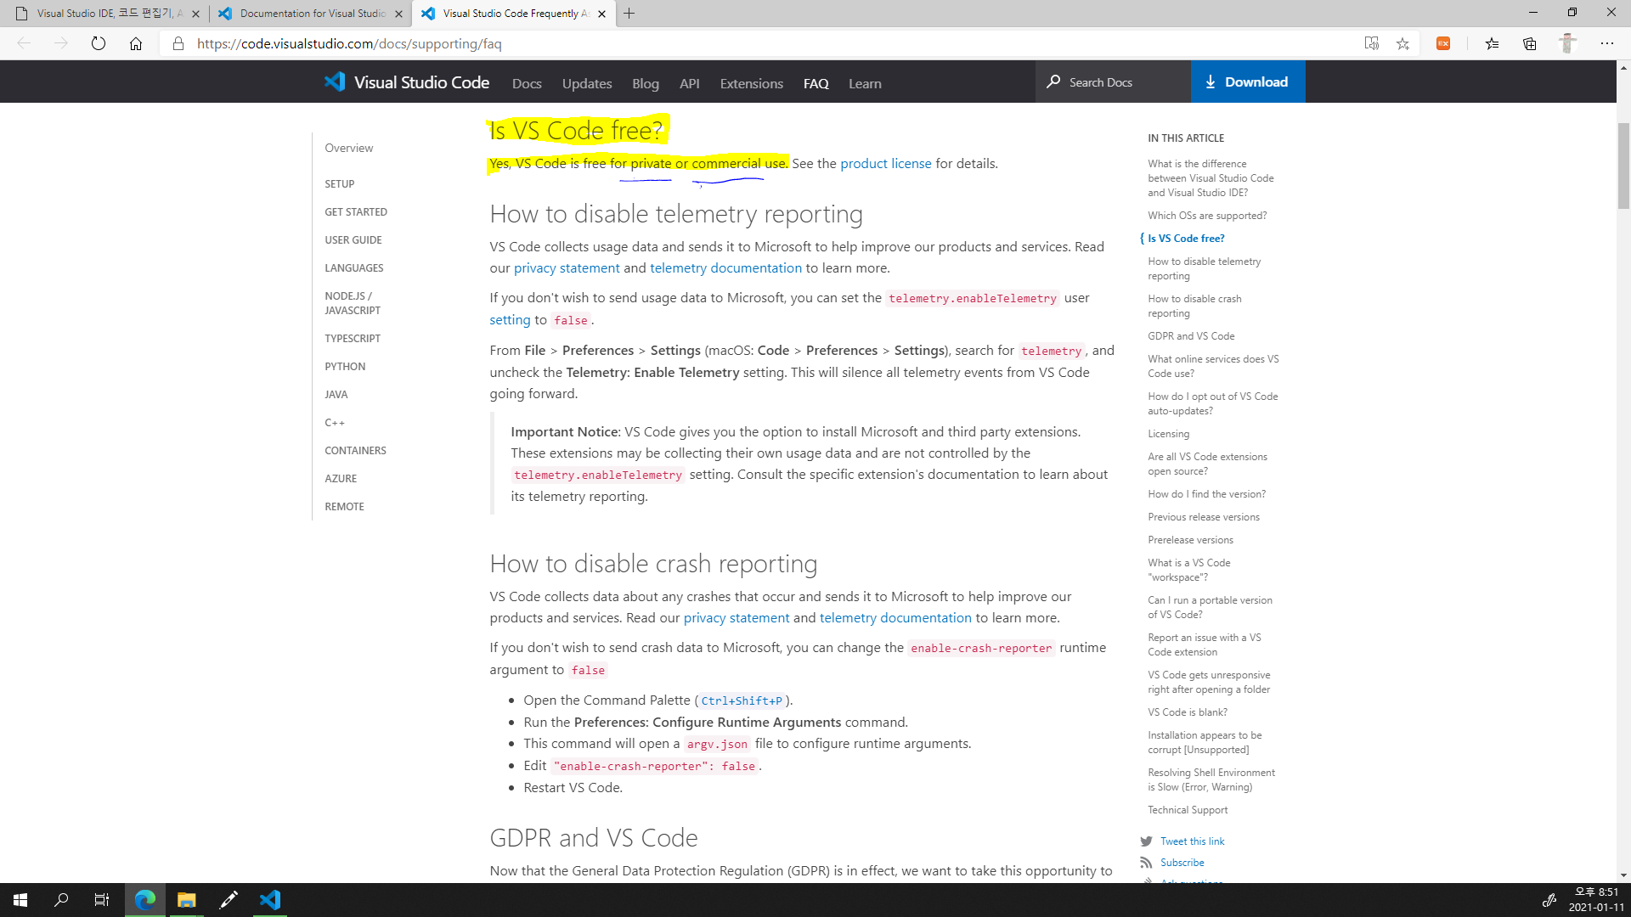Open File Explorer from taskbar
The width and height of the screenshot is (1631, 917).
pos(186,899)
